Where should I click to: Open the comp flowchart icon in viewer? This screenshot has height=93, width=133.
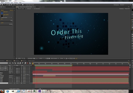[x=72, y=59]
